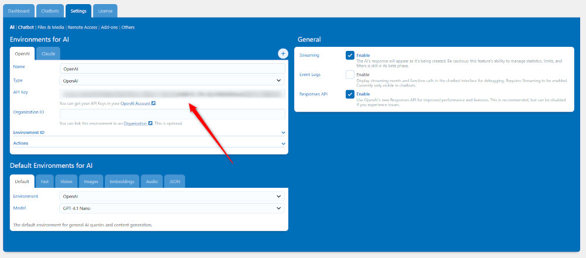Click into the API Key field
Viewport: 586px width, 258px height.
172,94
